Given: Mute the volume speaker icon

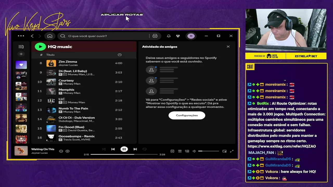Looking at the screenshot, I should (x=194, y=151).
